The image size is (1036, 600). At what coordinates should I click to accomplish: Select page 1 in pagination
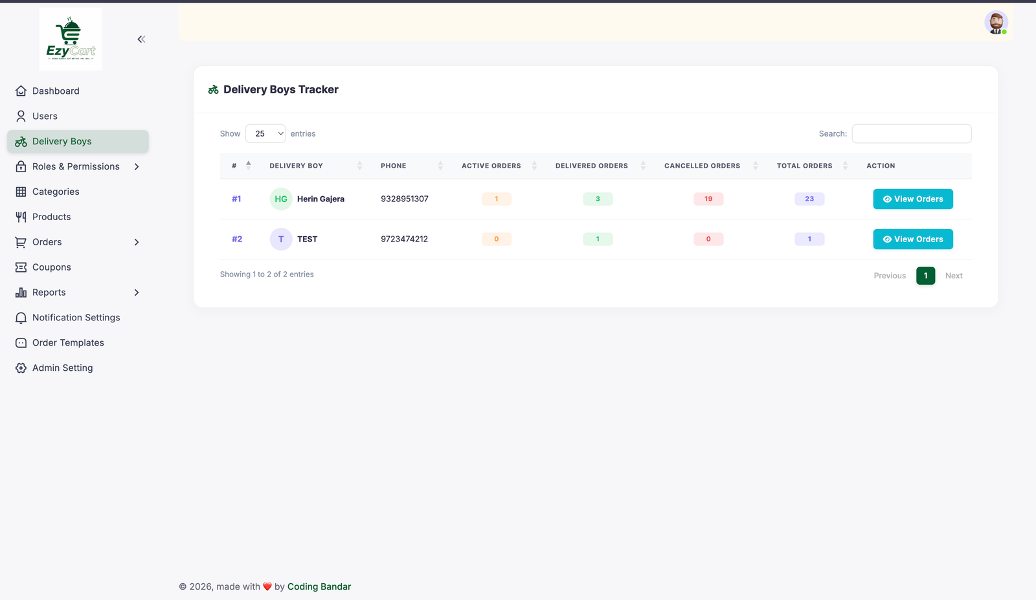(x=925, y=276)
